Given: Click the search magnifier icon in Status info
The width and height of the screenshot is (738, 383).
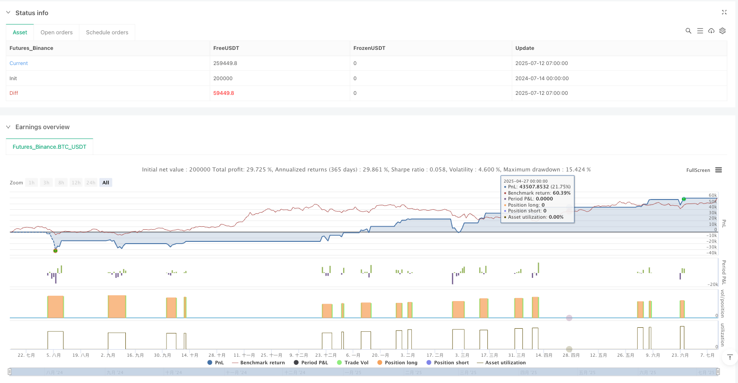Looking at the screenshot, I should 688,31.
